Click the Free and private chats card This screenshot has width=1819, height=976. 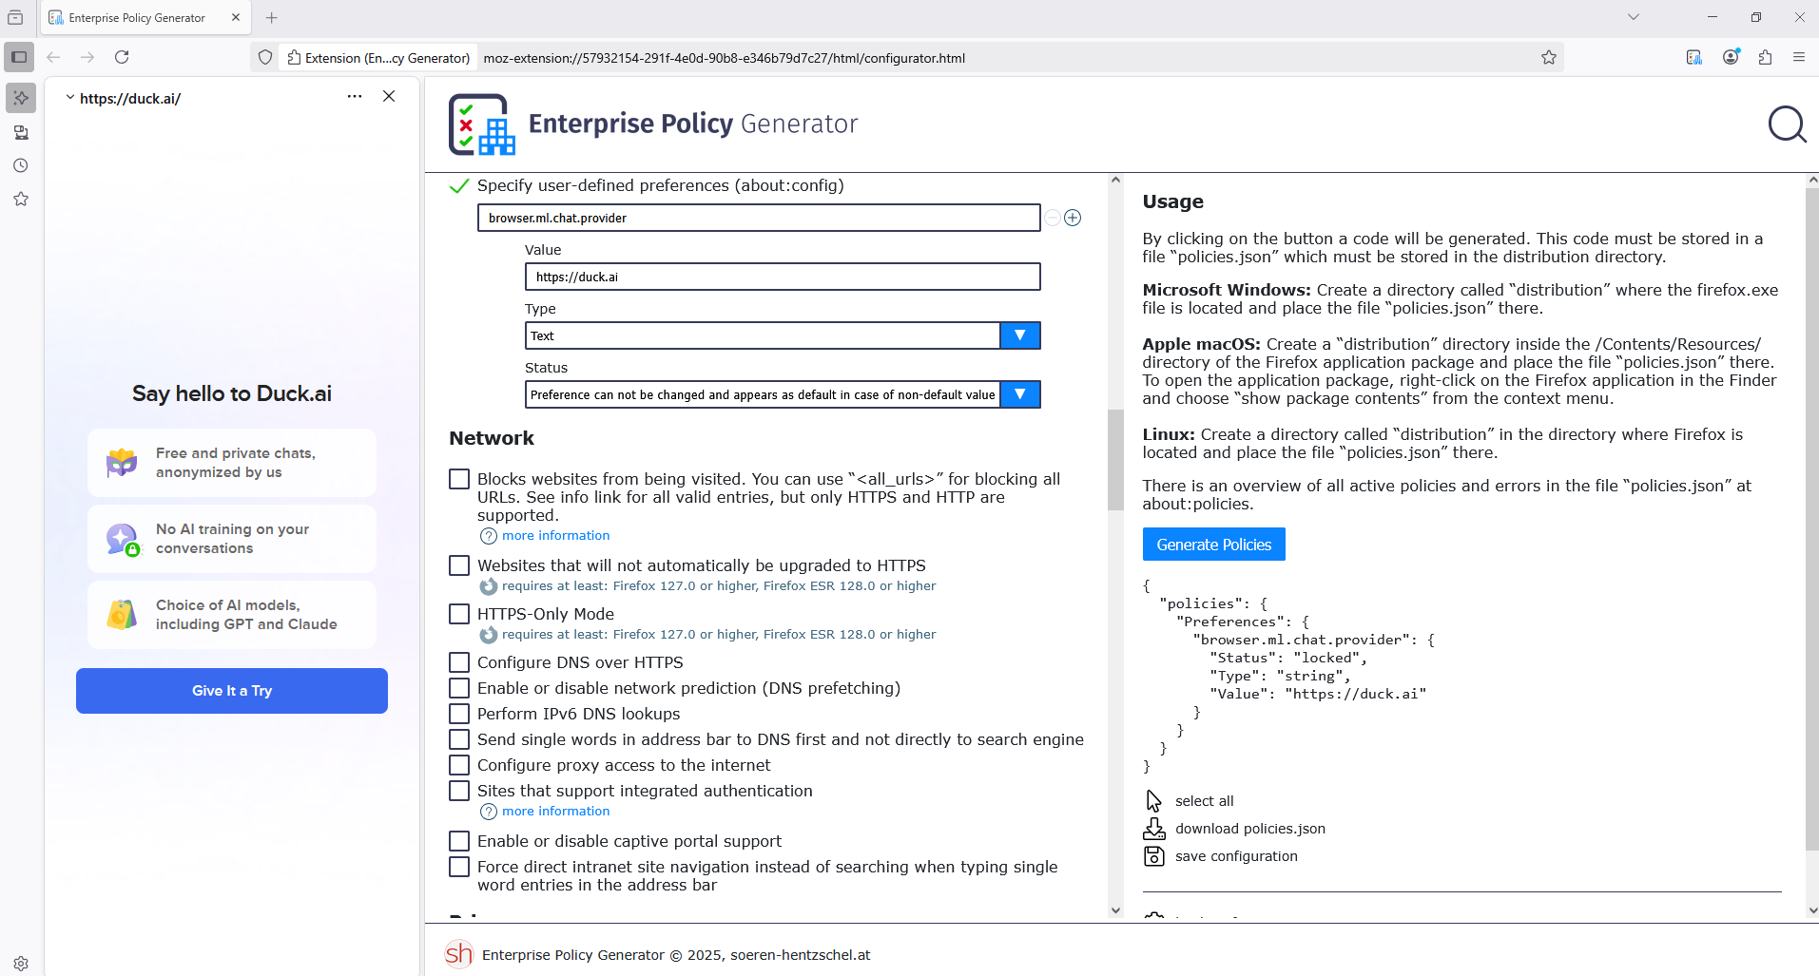tap(232, 463)
